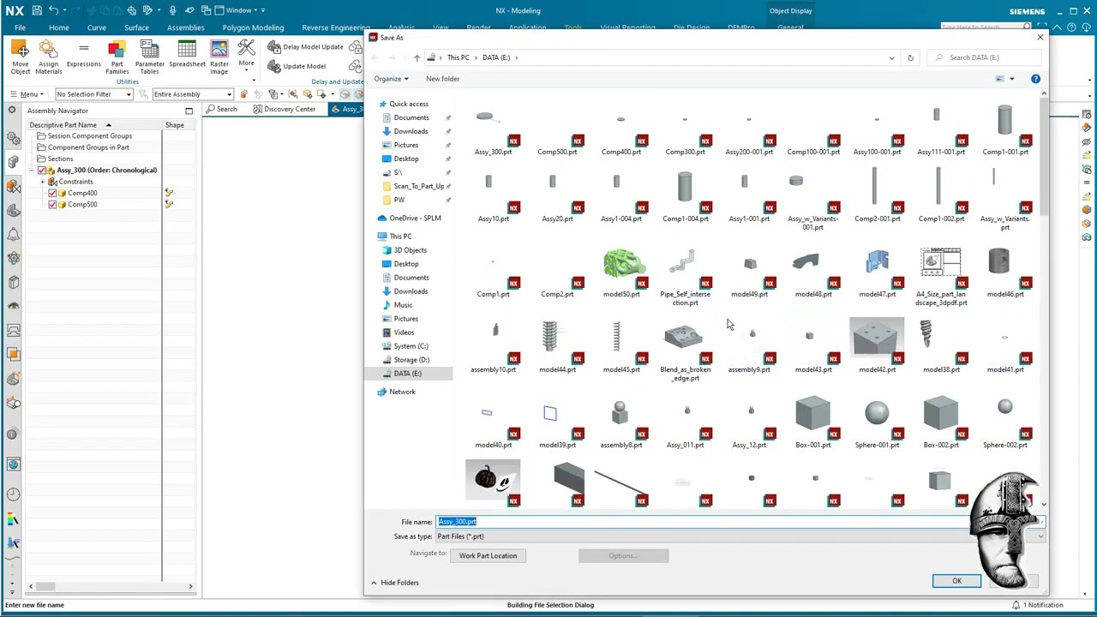Screen dimensions: 1097x617
Task: Select Network in the sidebar
Action: (x=402, y=392)
